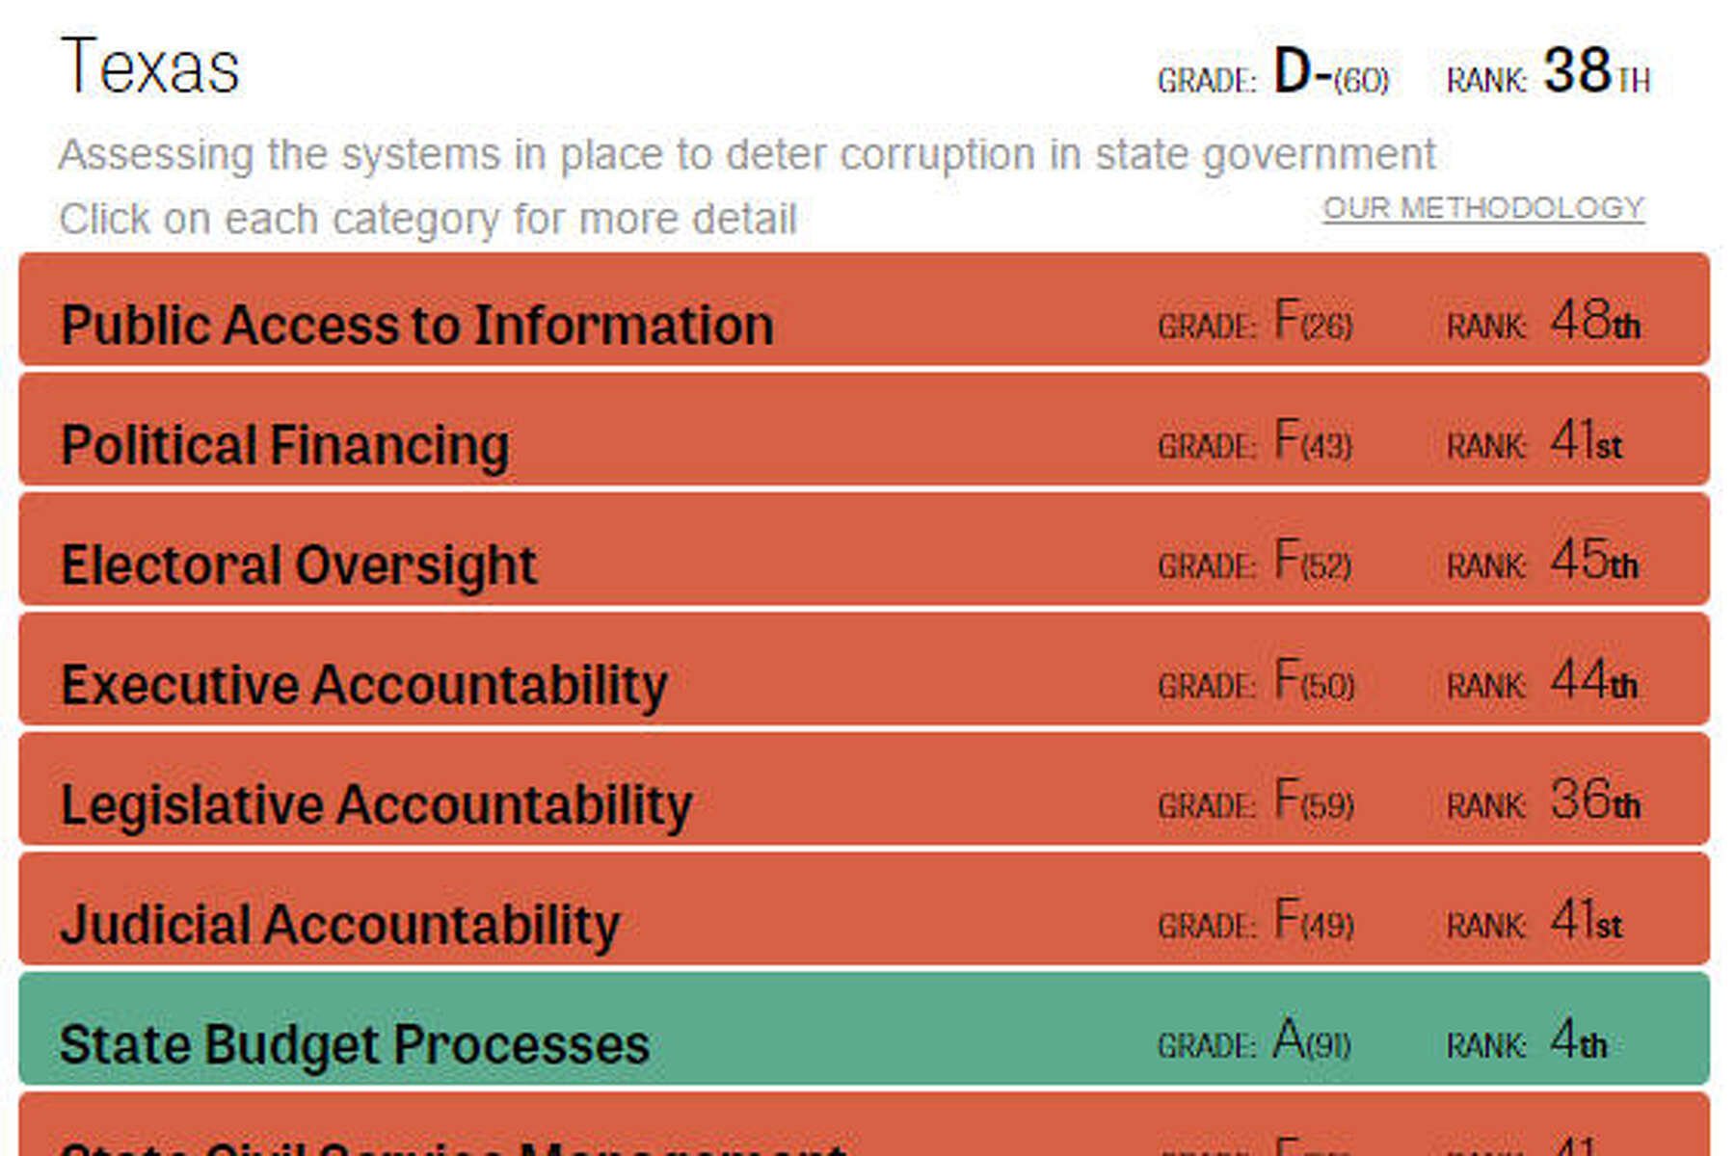1735x1156 pixels.
Task: Click the overall 38th rank
Action: [x=1596, y=73]
